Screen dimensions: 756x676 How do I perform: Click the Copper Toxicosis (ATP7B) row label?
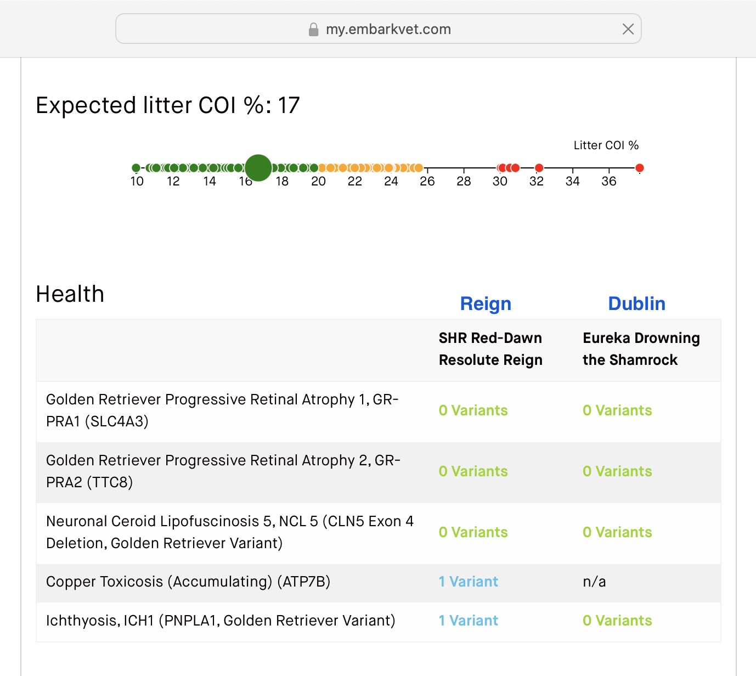188,582
